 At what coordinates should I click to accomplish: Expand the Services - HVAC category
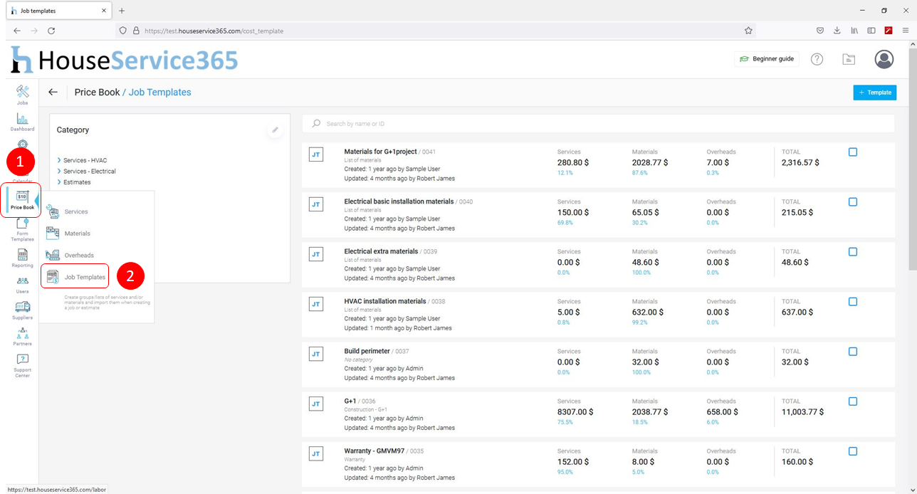coord(84,160)
